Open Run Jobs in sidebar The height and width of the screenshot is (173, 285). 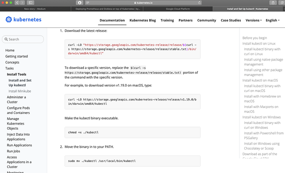[x=14, y=151]
